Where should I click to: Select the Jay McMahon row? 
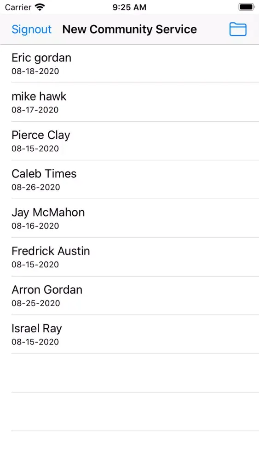(129, 218)
